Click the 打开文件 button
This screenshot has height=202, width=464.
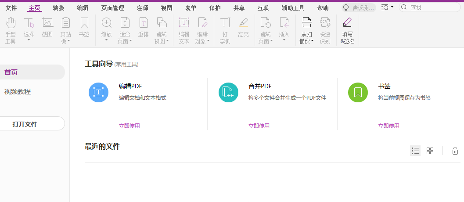tap(32, 123)
